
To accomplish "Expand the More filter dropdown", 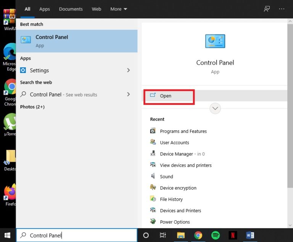I will pos(119,9).
